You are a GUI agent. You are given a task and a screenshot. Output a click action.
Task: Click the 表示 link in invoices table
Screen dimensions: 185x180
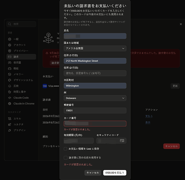148,122
